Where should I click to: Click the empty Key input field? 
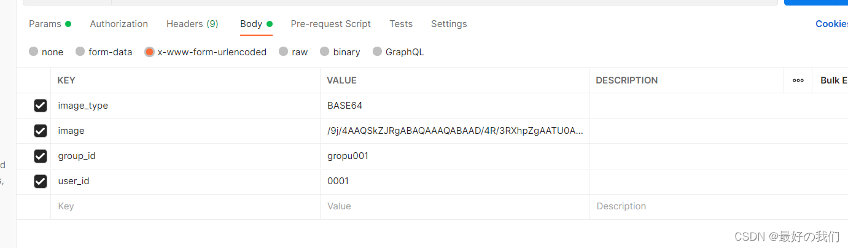pos(185,206)
